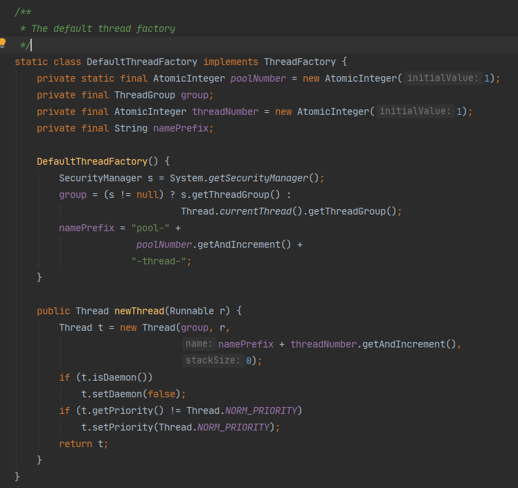Click 'setDaemon' method call

click(x=117, y=395)
